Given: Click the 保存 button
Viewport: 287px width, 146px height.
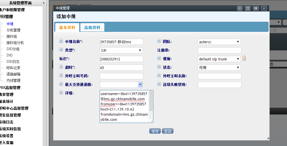Looking at the screenshot, I should coord(155,131).
